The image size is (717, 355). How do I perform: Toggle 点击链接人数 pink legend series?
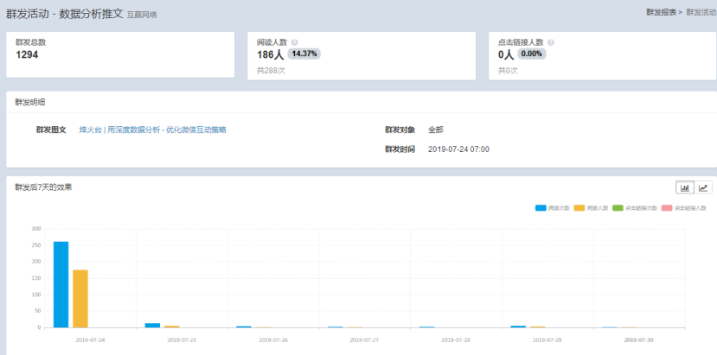click(684, 208)
